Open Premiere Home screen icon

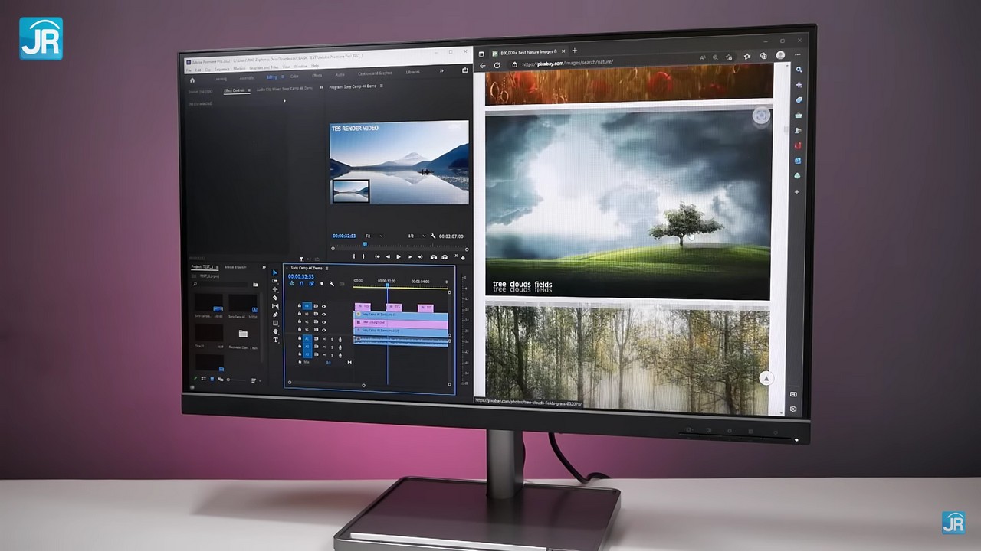point(192,80)
